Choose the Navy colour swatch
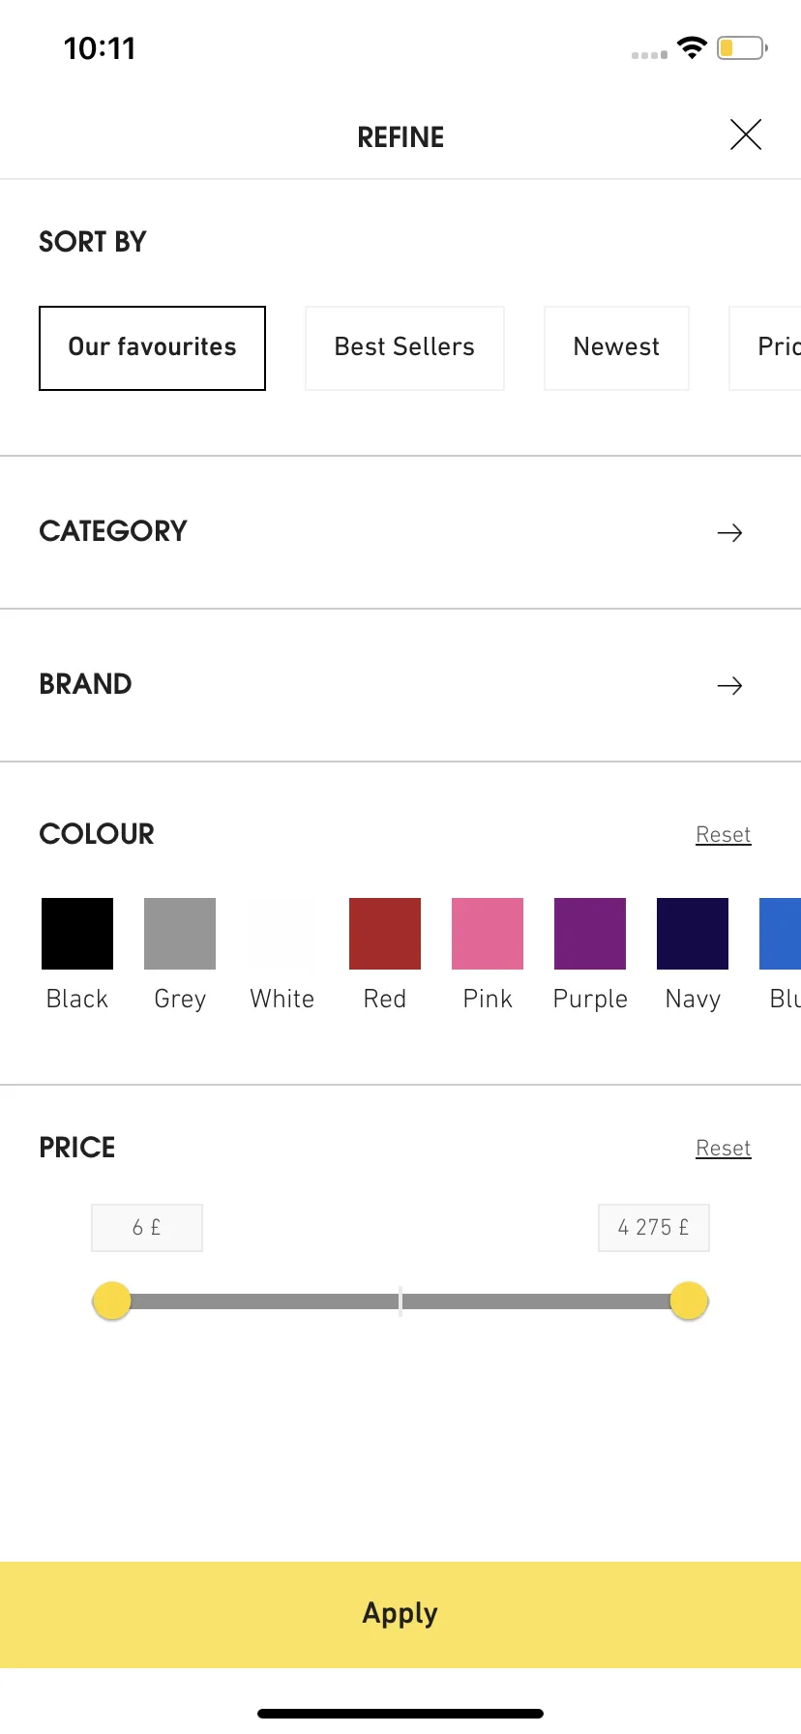801x1734 pixels. pyautogui.click(x=693, y=934)
